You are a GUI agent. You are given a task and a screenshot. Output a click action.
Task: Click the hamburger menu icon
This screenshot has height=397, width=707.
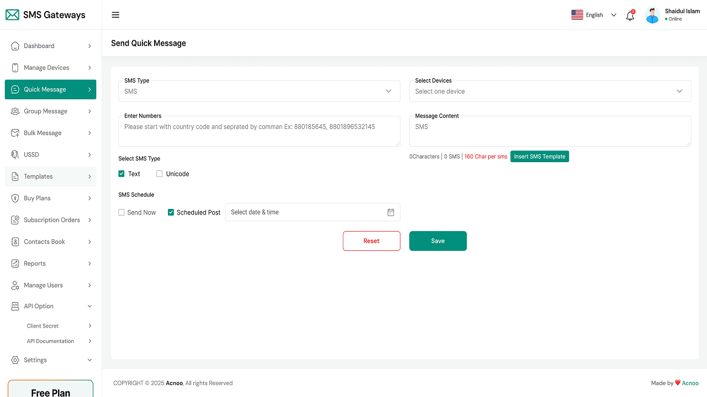pyautogui.click(x=115, y=15)
